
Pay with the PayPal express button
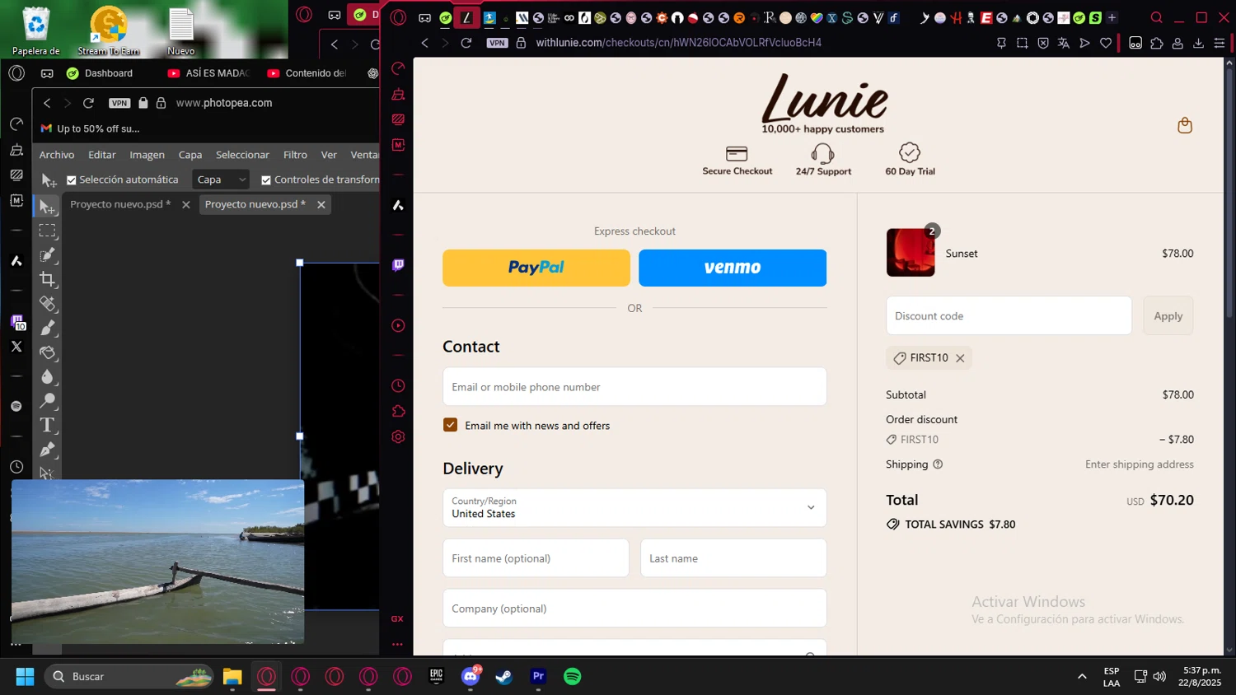pyautogui.click(x=536, y=268)
